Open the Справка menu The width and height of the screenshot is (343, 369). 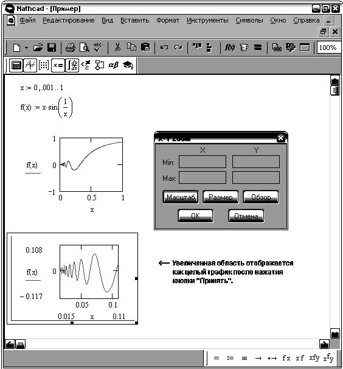[307, 21]
